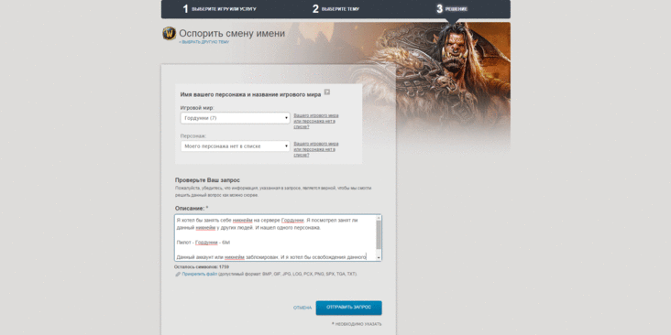The height and width of the screenshot is (335, 671).
Task: Click the paperclip attach icon
Action: (178, 275)
